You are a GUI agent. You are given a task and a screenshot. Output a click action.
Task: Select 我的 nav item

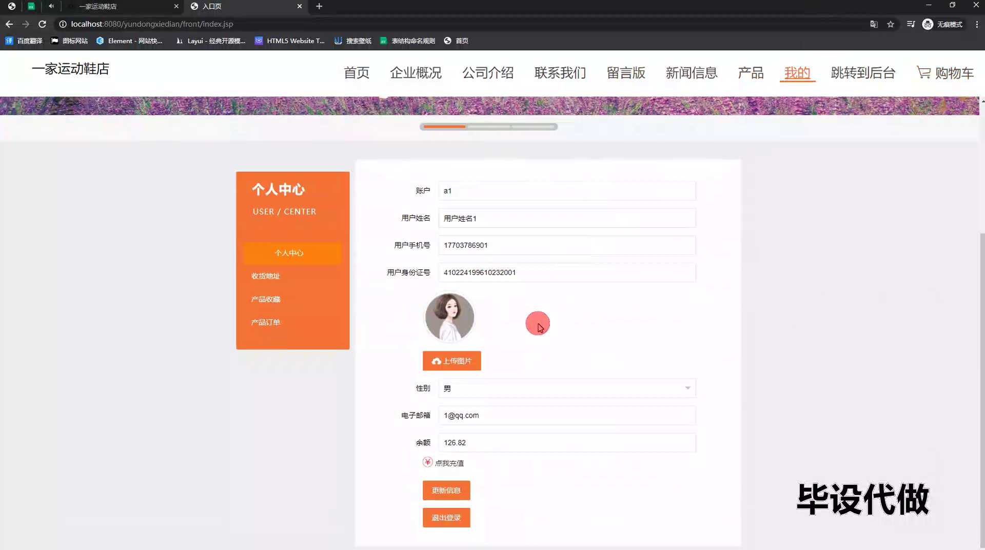pos(797,73)
